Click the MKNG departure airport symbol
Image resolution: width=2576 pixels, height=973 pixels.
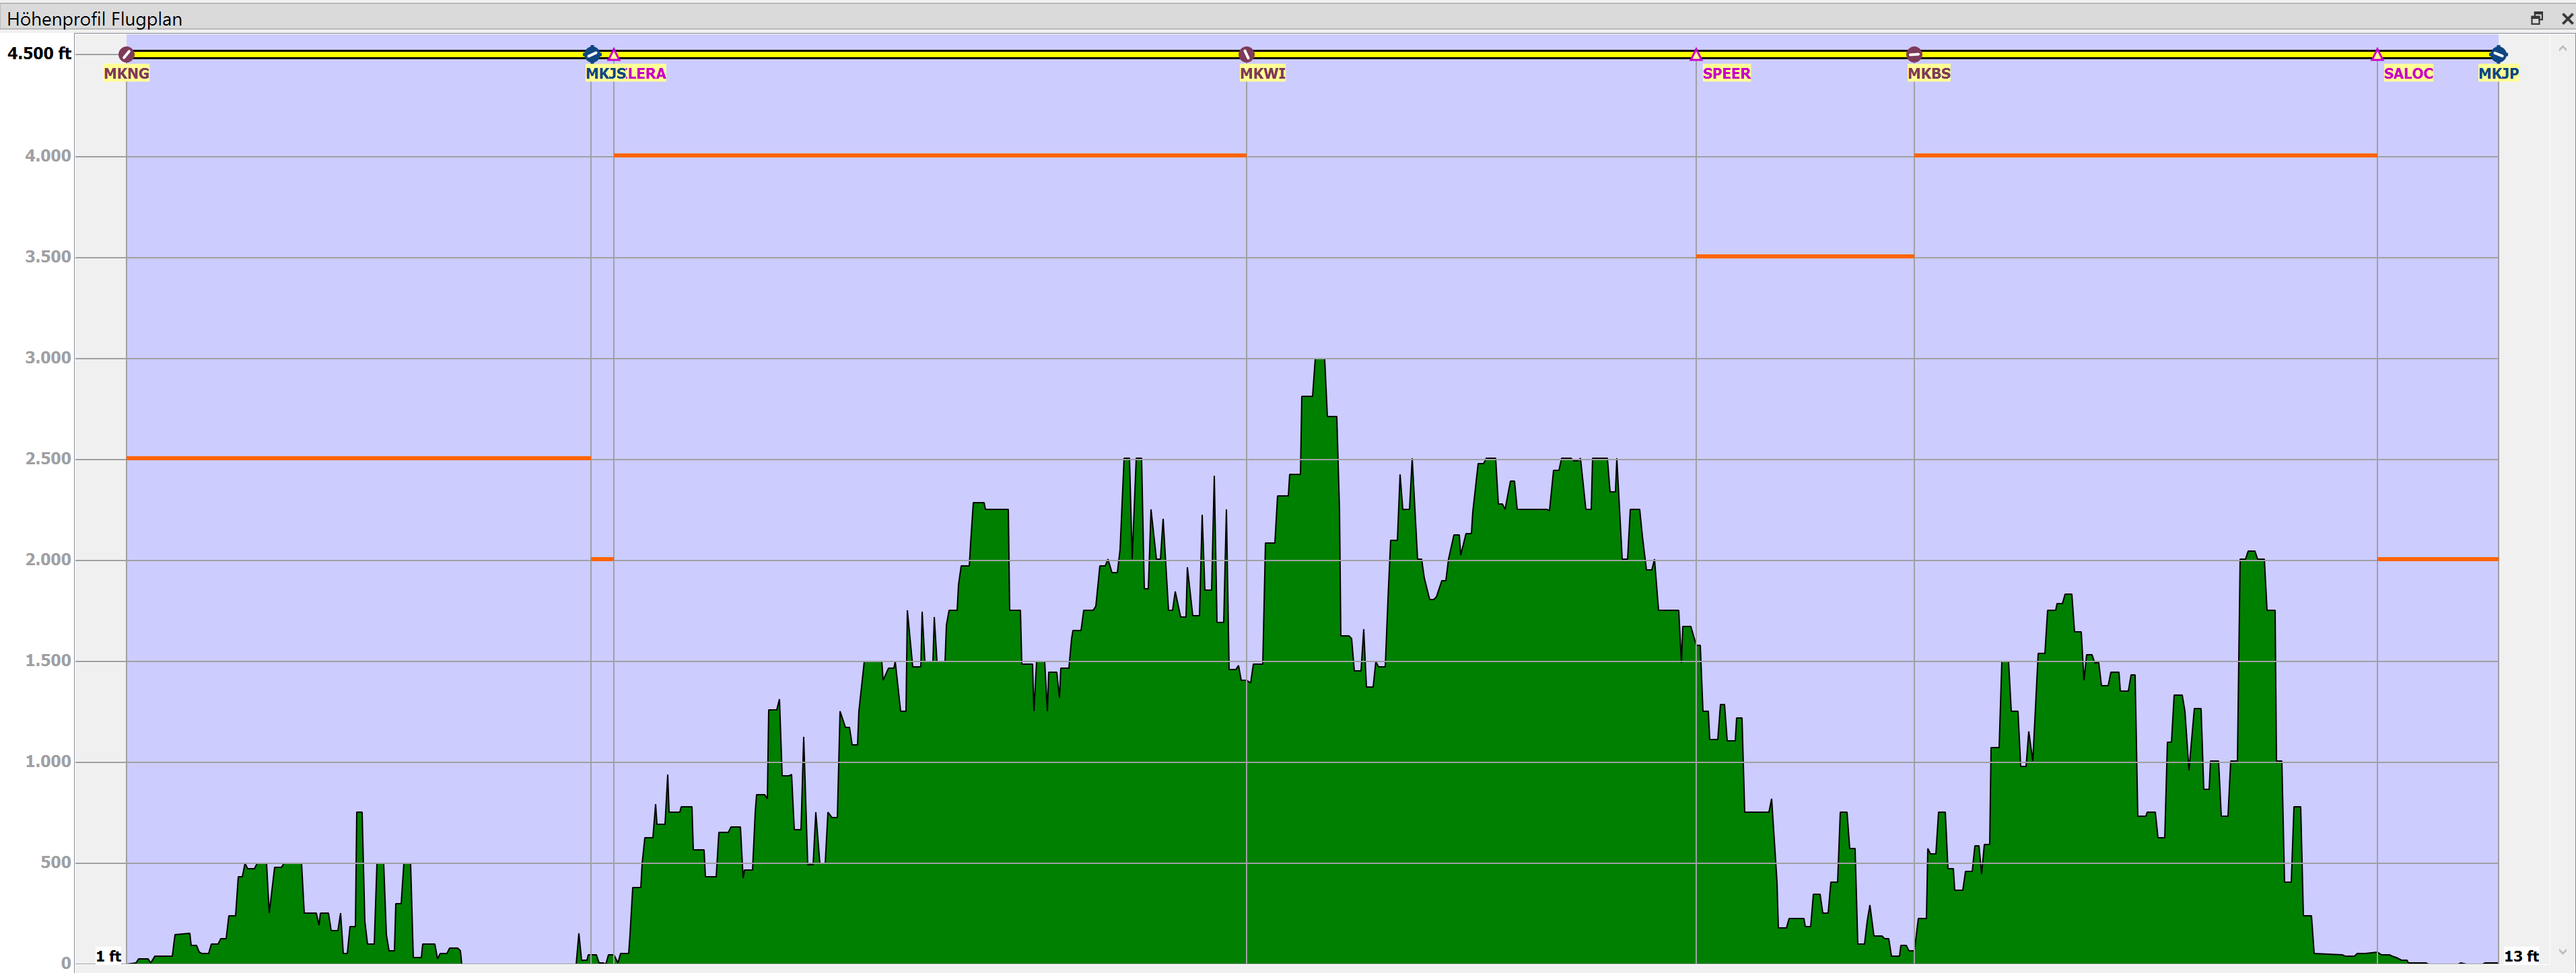(126, 54)
